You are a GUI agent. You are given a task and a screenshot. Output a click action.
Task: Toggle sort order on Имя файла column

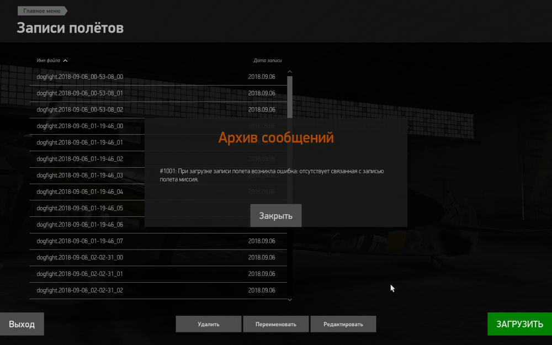pos(50,61)
